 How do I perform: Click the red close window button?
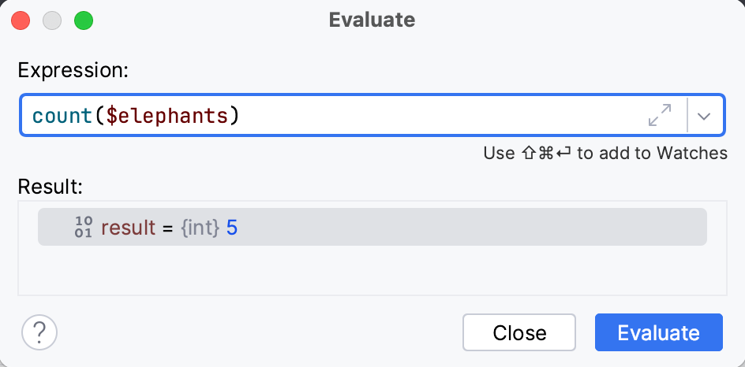(x=21, y=20)
